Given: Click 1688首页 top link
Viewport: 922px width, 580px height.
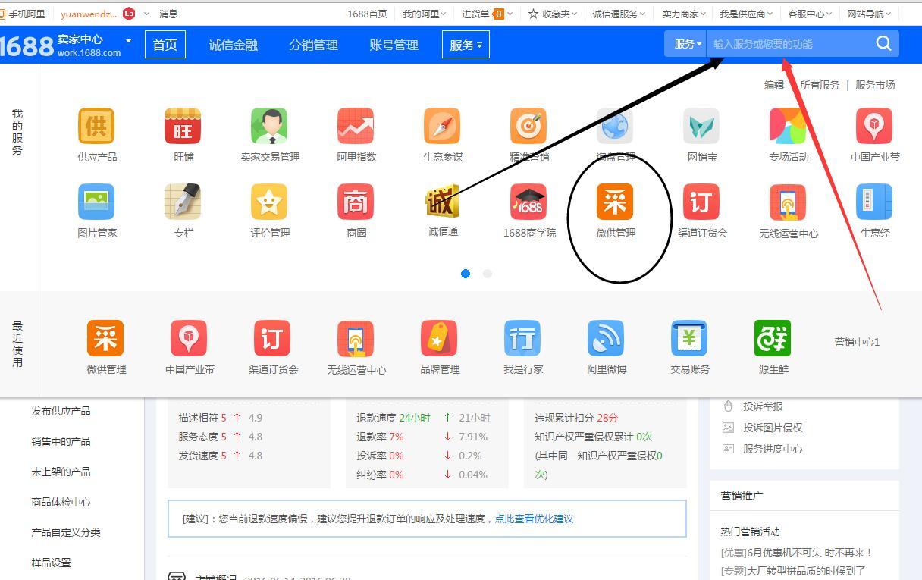Looking at the screenshot, I should [x=367, y=14].
